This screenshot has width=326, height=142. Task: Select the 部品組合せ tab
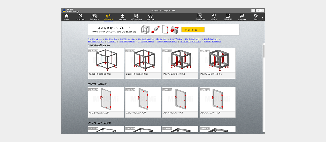pyautogui.click(x=108, y=17)
